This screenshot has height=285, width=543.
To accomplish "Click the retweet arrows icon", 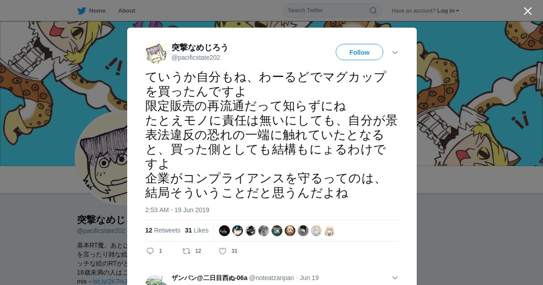I will pos(186,251).
